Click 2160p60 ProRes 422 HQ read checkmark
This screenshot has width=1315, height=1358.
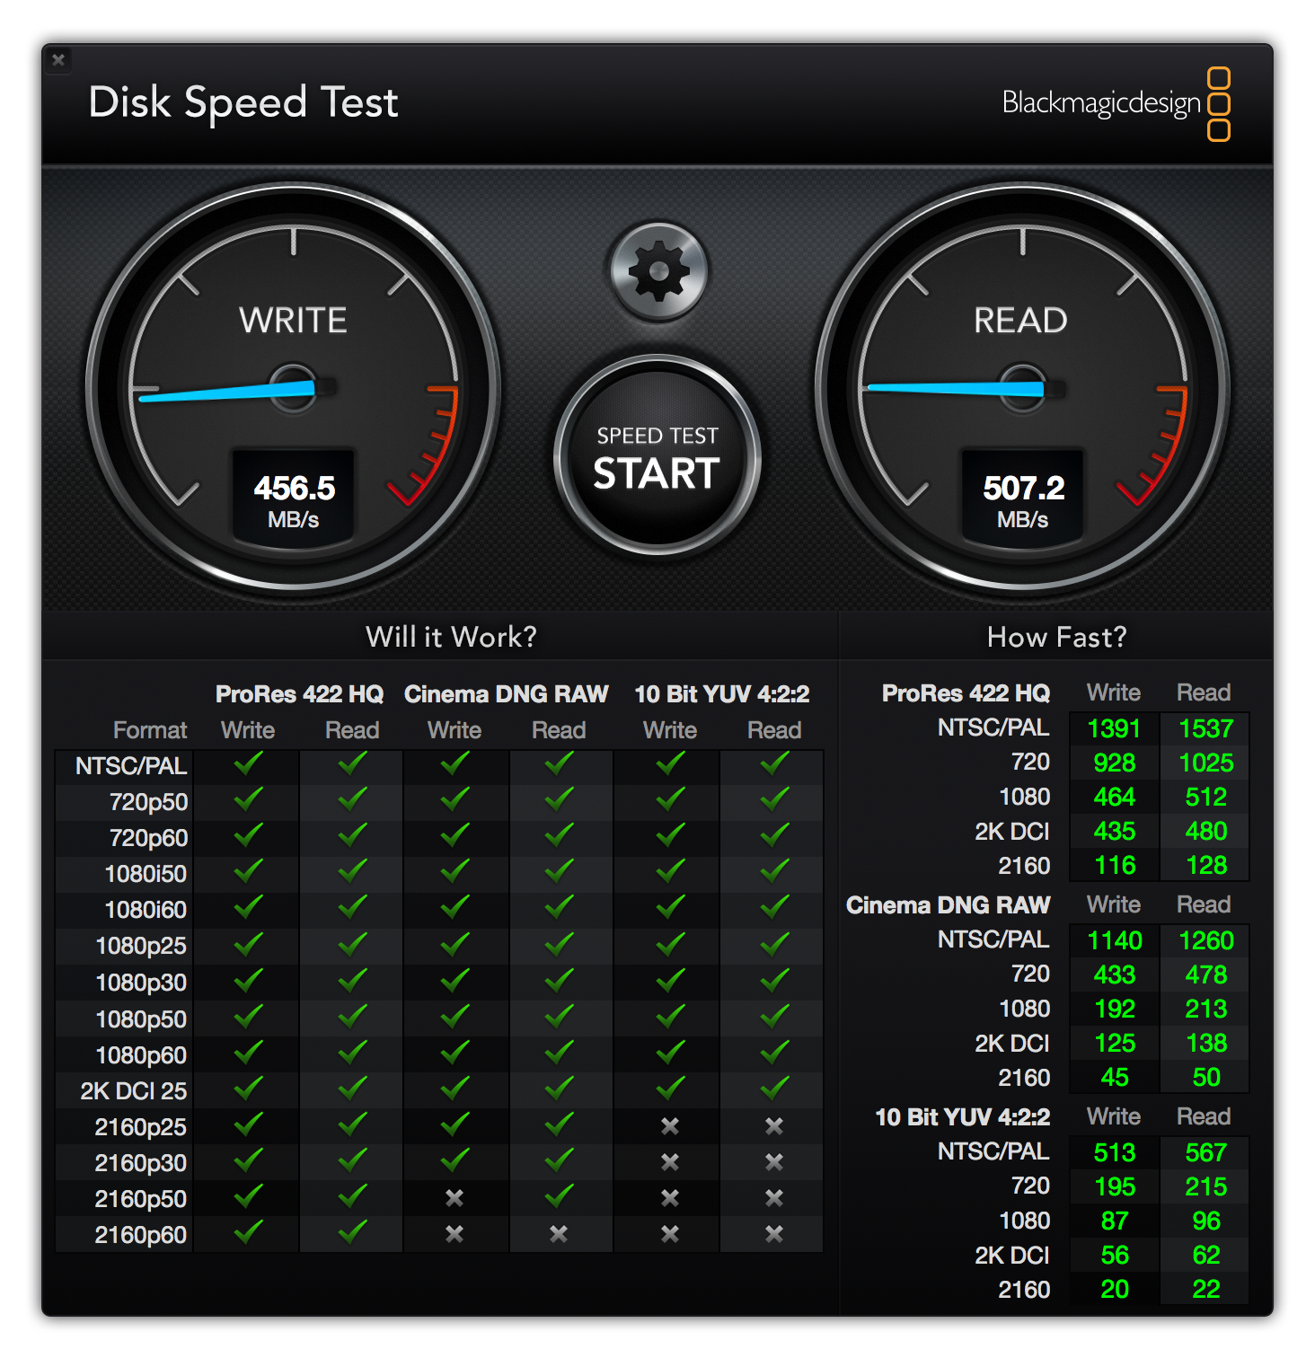[352, 1232]
